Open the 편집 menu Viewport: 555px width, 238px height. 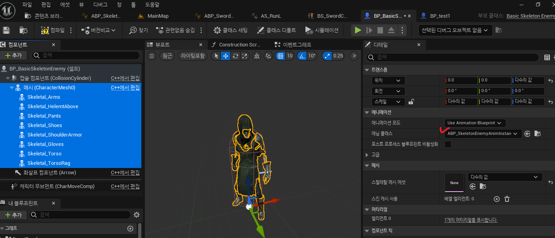click(x=46, y=5)
